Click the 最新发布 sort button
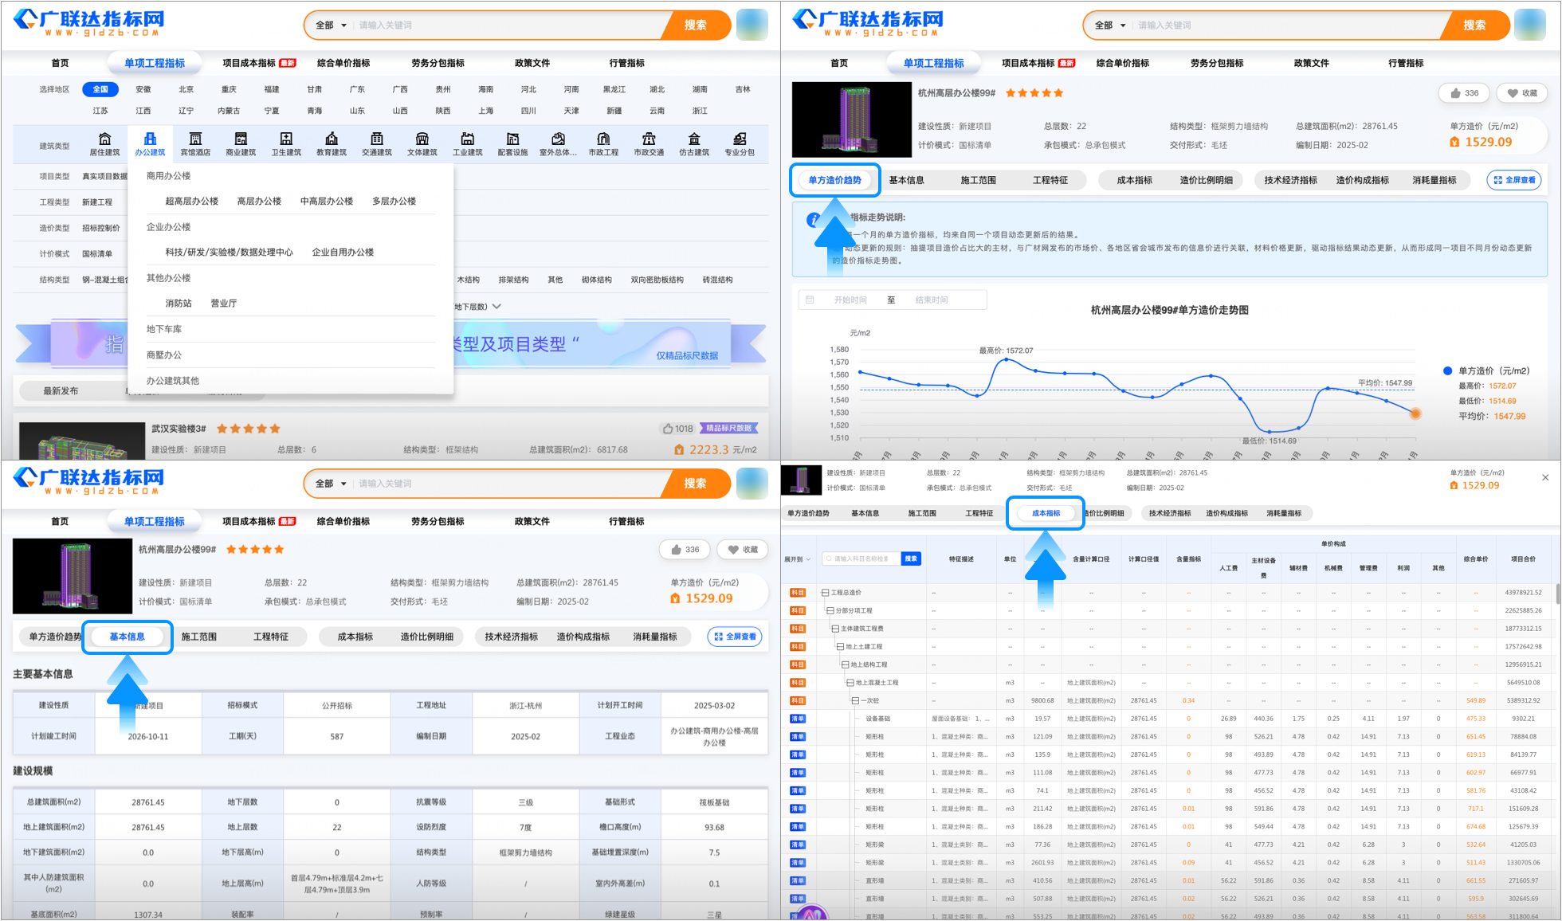Viewport: 1562px width, 921px height. click(61, 391)
